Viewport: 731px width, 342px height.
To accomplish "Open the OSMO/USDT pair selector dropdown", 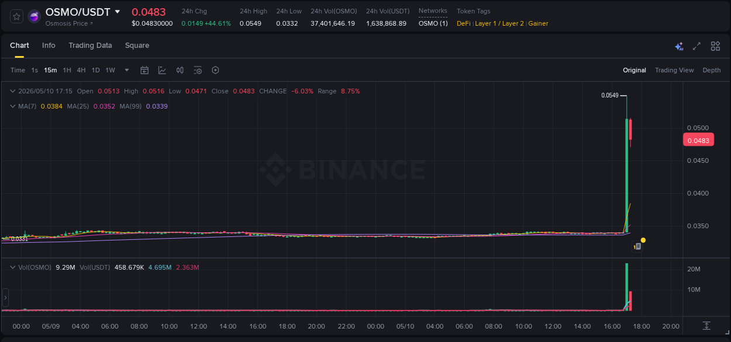I will point(118,12).
